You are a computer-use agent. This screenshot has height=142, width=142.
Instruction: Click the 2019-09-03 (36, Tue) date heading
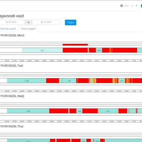click(x=11, y=66)
